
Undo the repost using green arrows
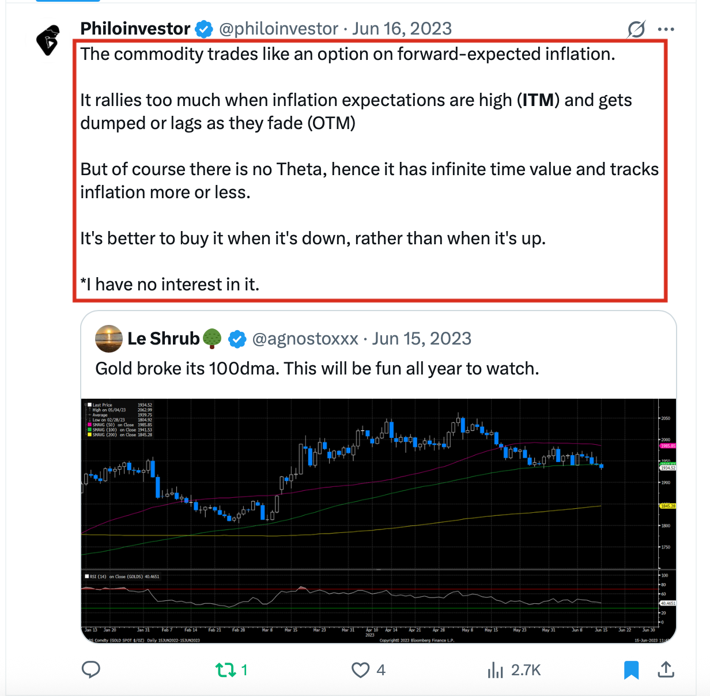tap(226, 669)
